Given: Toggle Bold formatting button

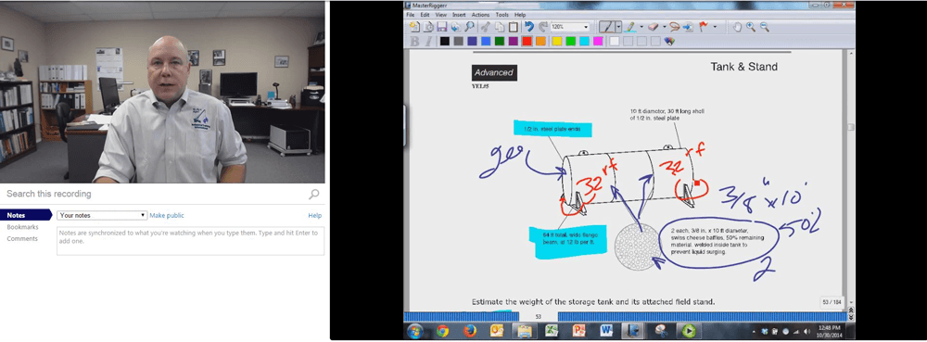Looking at the screenshot, I should pos(414,41).
